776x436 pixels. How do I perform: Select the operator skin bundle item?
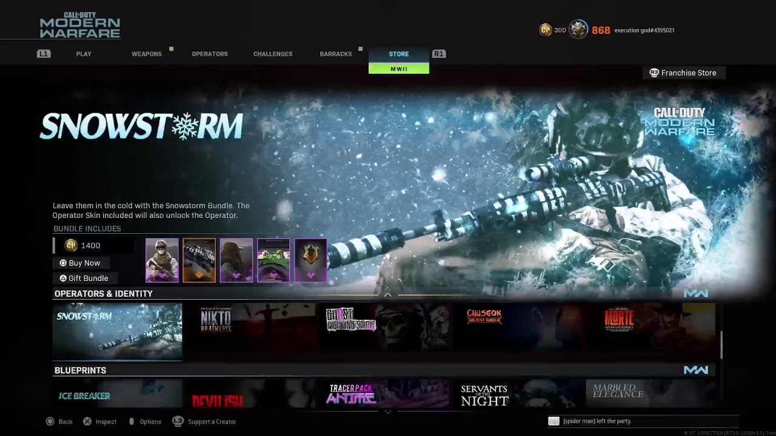[x=162, y=260]
